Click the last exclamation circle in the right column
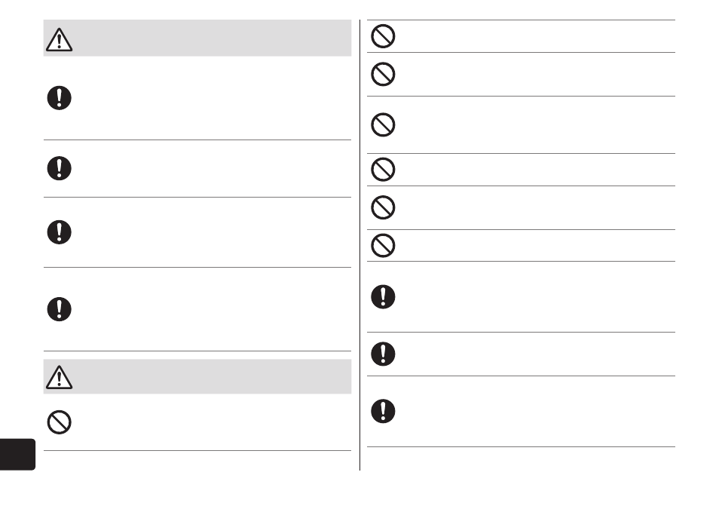Image resolution: width=719 pixels, height=506 pixels. [383, 411]
